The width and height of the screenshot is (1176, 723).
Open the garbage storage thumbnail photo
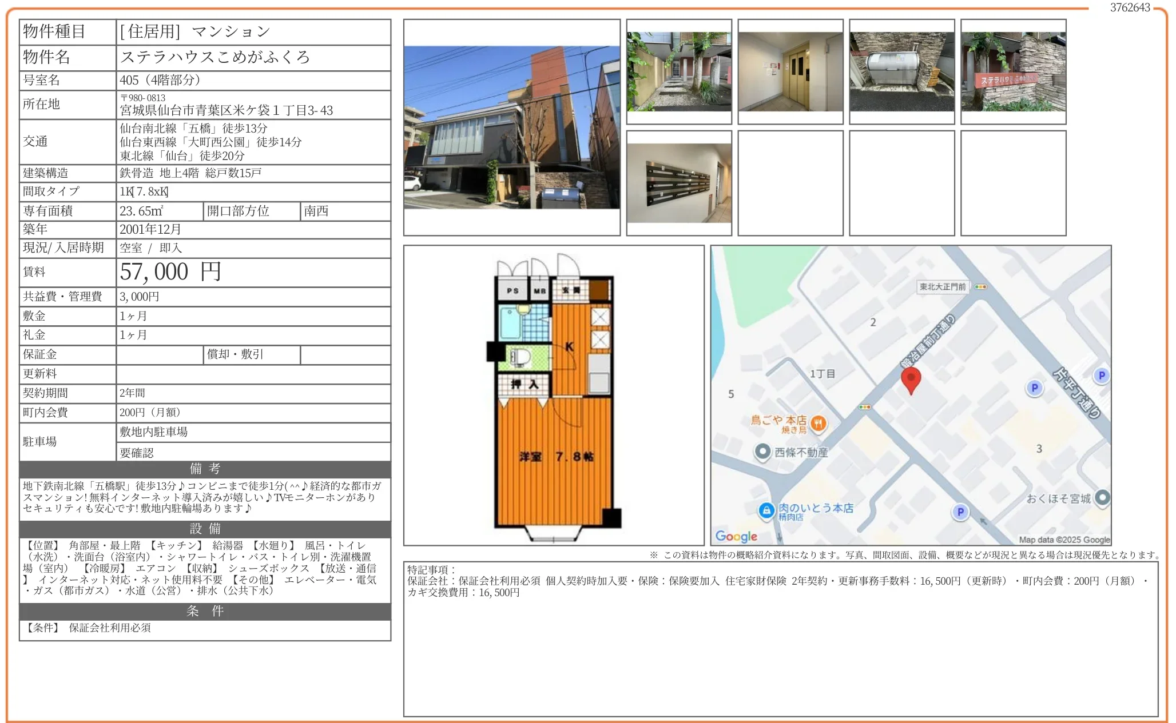(x=901, y=71)
